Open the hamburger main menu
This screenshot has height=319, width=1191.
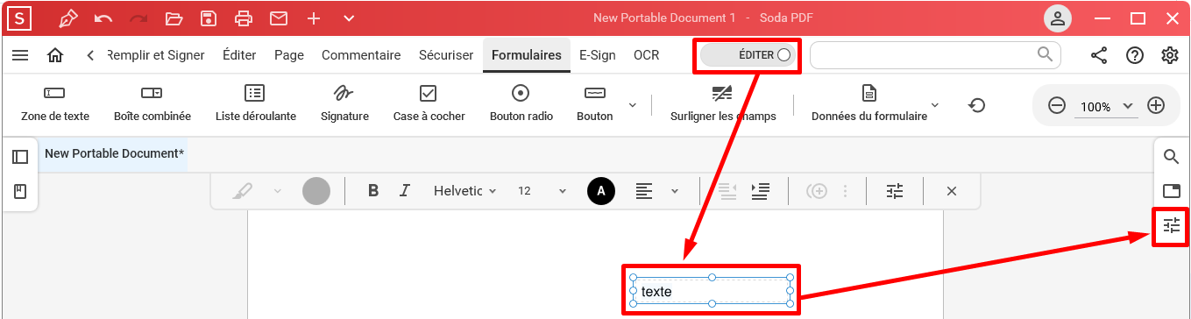point(20,55)
